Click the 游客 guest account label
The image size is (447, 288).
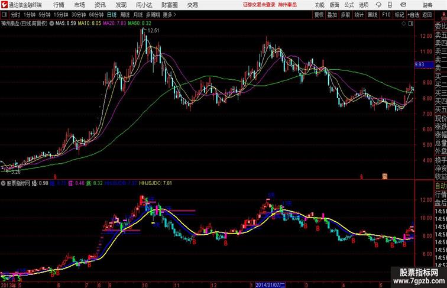click(427, 5)
